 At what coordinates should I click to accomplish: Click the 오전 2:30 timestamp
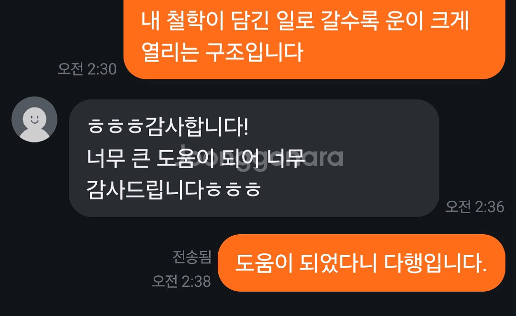pyautogui.click(x=87, y=69)
